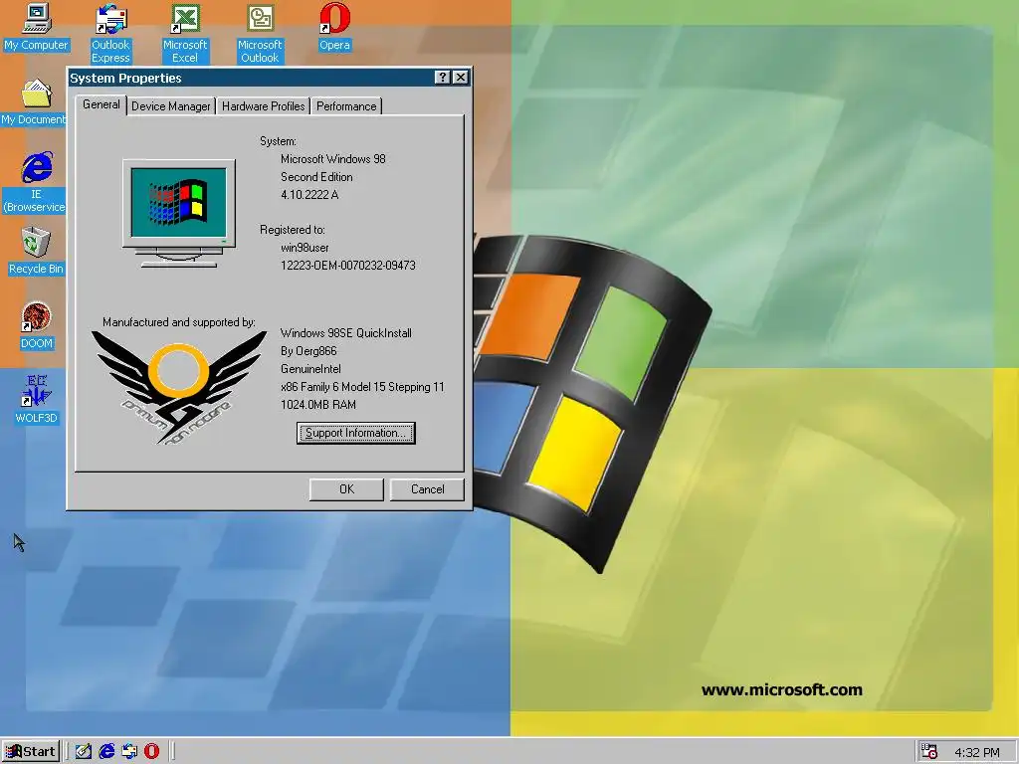The width and height of the screenshot is (1019, 764).
Task: Dismiss dialog with Cancel button
Action: point(427,489)
